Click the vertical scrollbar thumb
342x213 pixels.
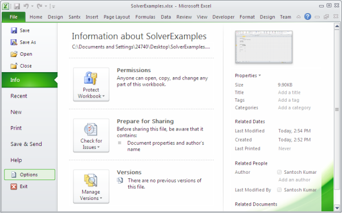click(337, 110)
